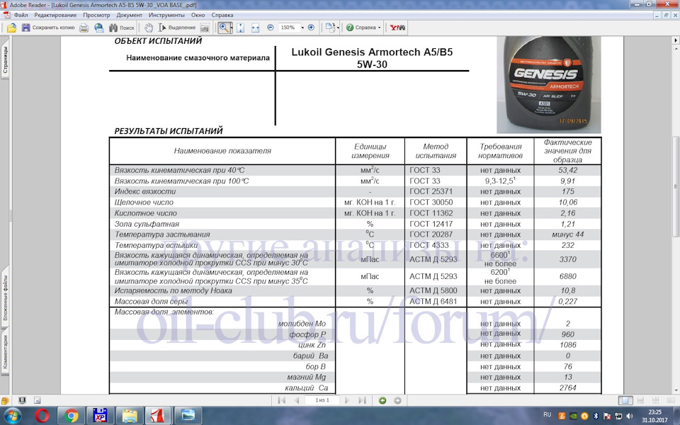Open the Документ menu
Image resolution: width=680 pixels, height=425 pixels.
coord(129,15)
